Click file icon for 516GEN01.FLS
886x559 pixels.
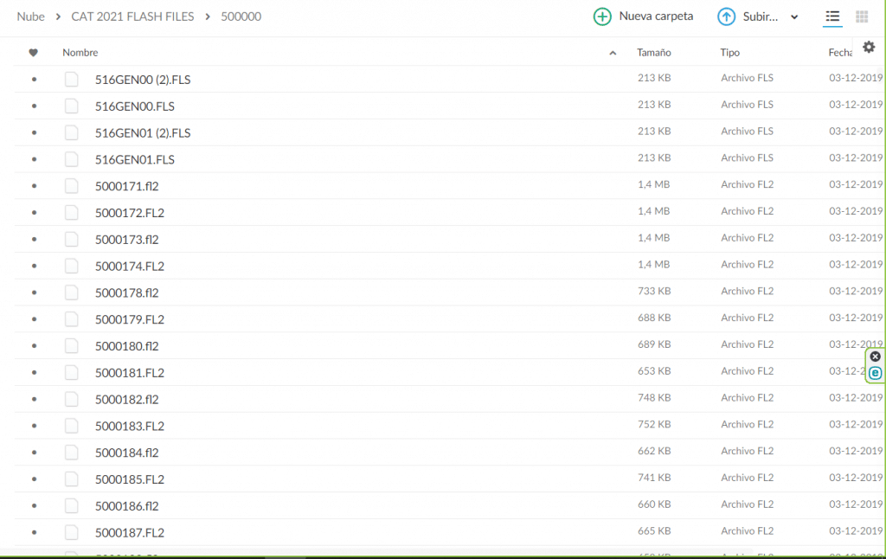pos(71,159)
